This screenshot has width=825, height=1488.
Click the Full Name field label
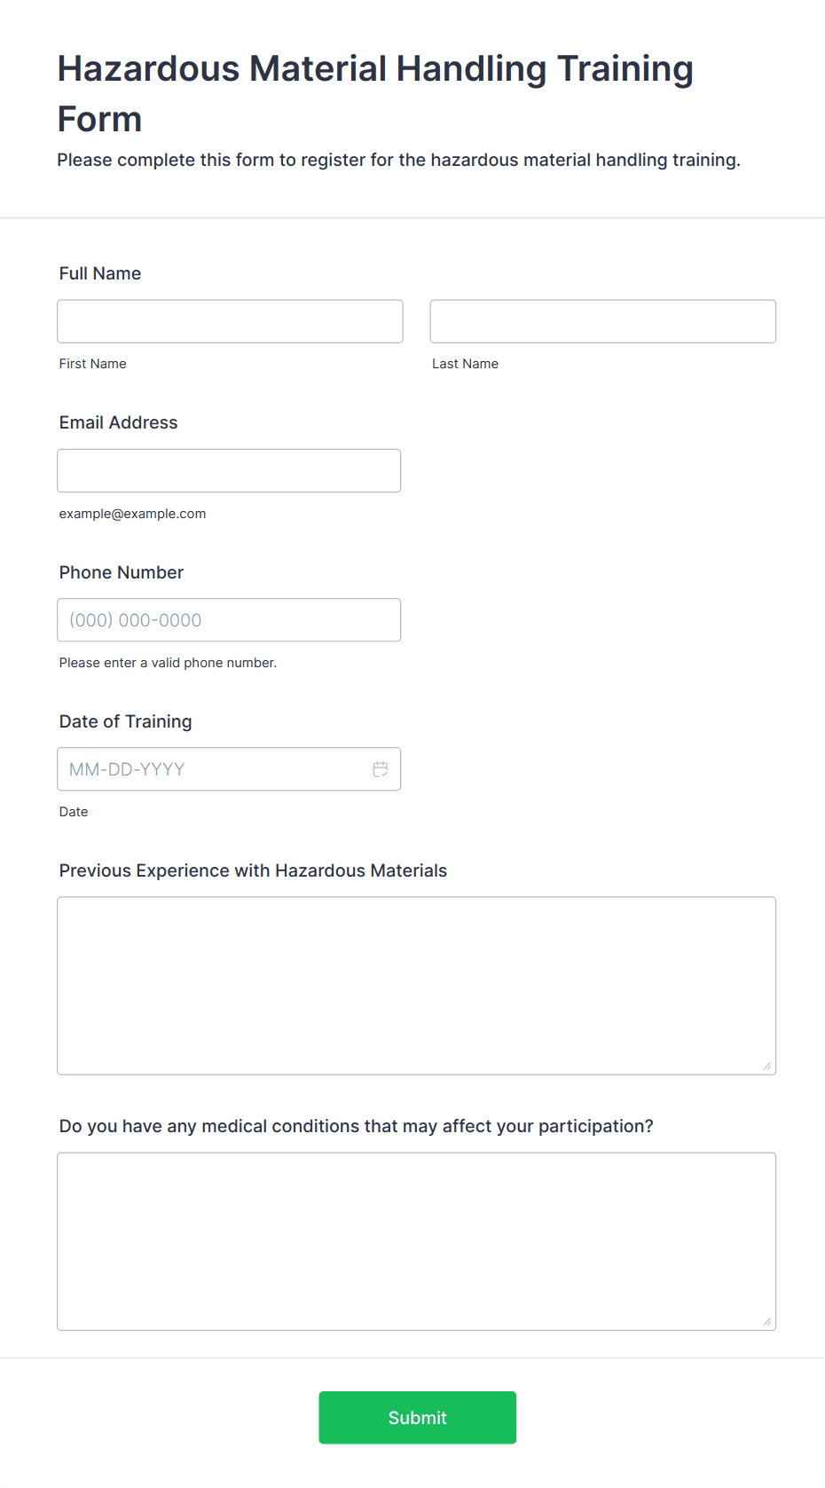pyautogui.click(x=100, y=273)
